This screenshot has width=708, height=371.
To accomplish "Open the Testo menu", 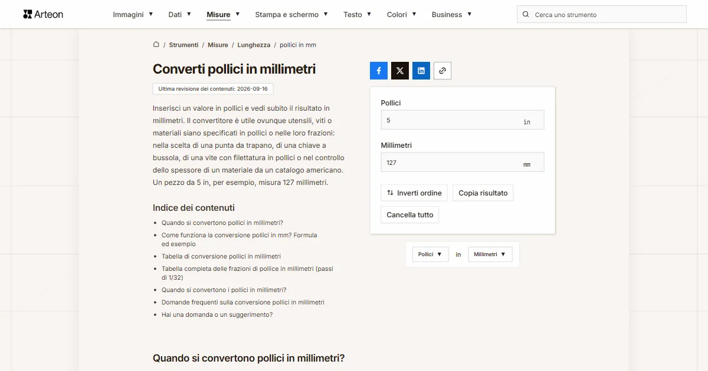I will pyautogui.click(x=358, y=15).
